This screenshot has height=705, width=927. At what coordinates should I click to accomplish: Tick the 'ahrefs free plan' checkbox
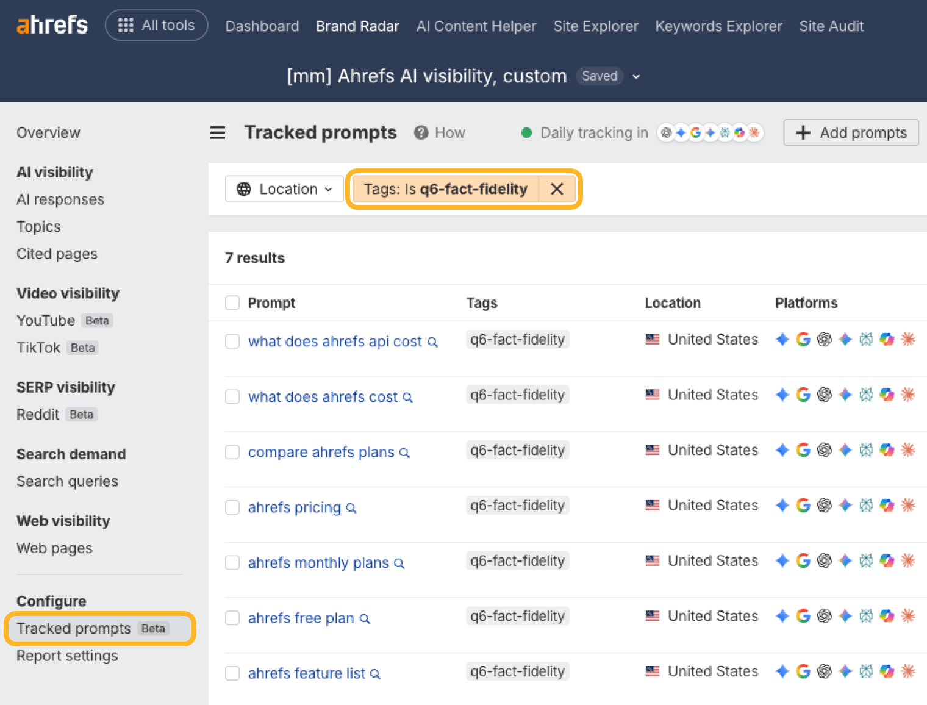pos(232,618)
